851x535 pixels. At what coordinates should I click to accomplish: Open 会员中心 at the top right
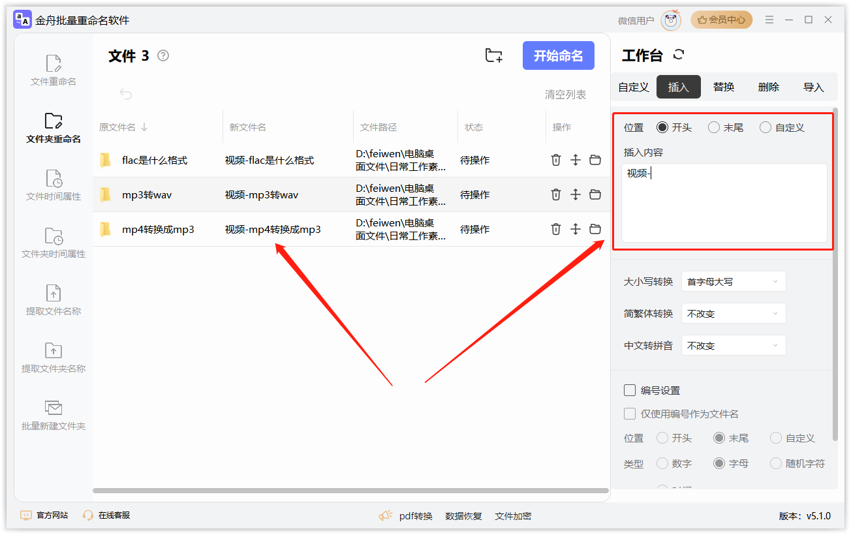point(721,20)
